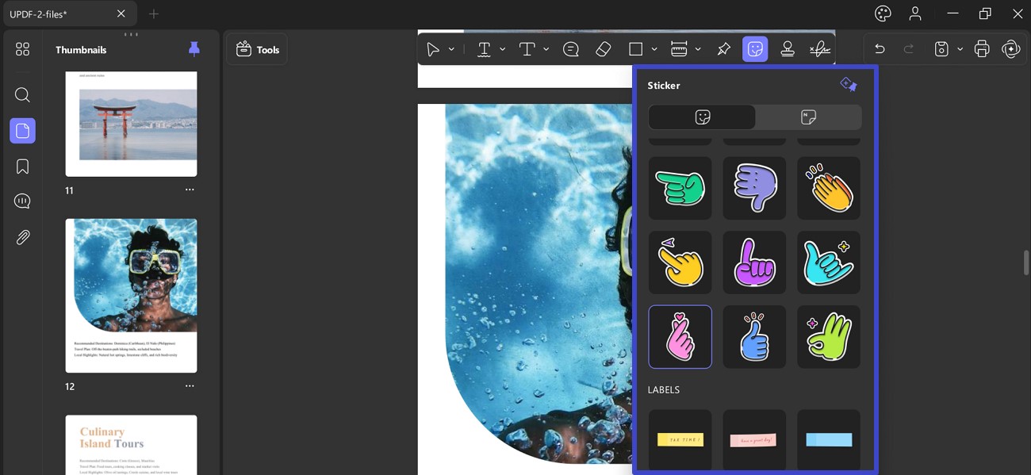Choose the blue label sticker

pyautogui.click(x=829, y=439)
